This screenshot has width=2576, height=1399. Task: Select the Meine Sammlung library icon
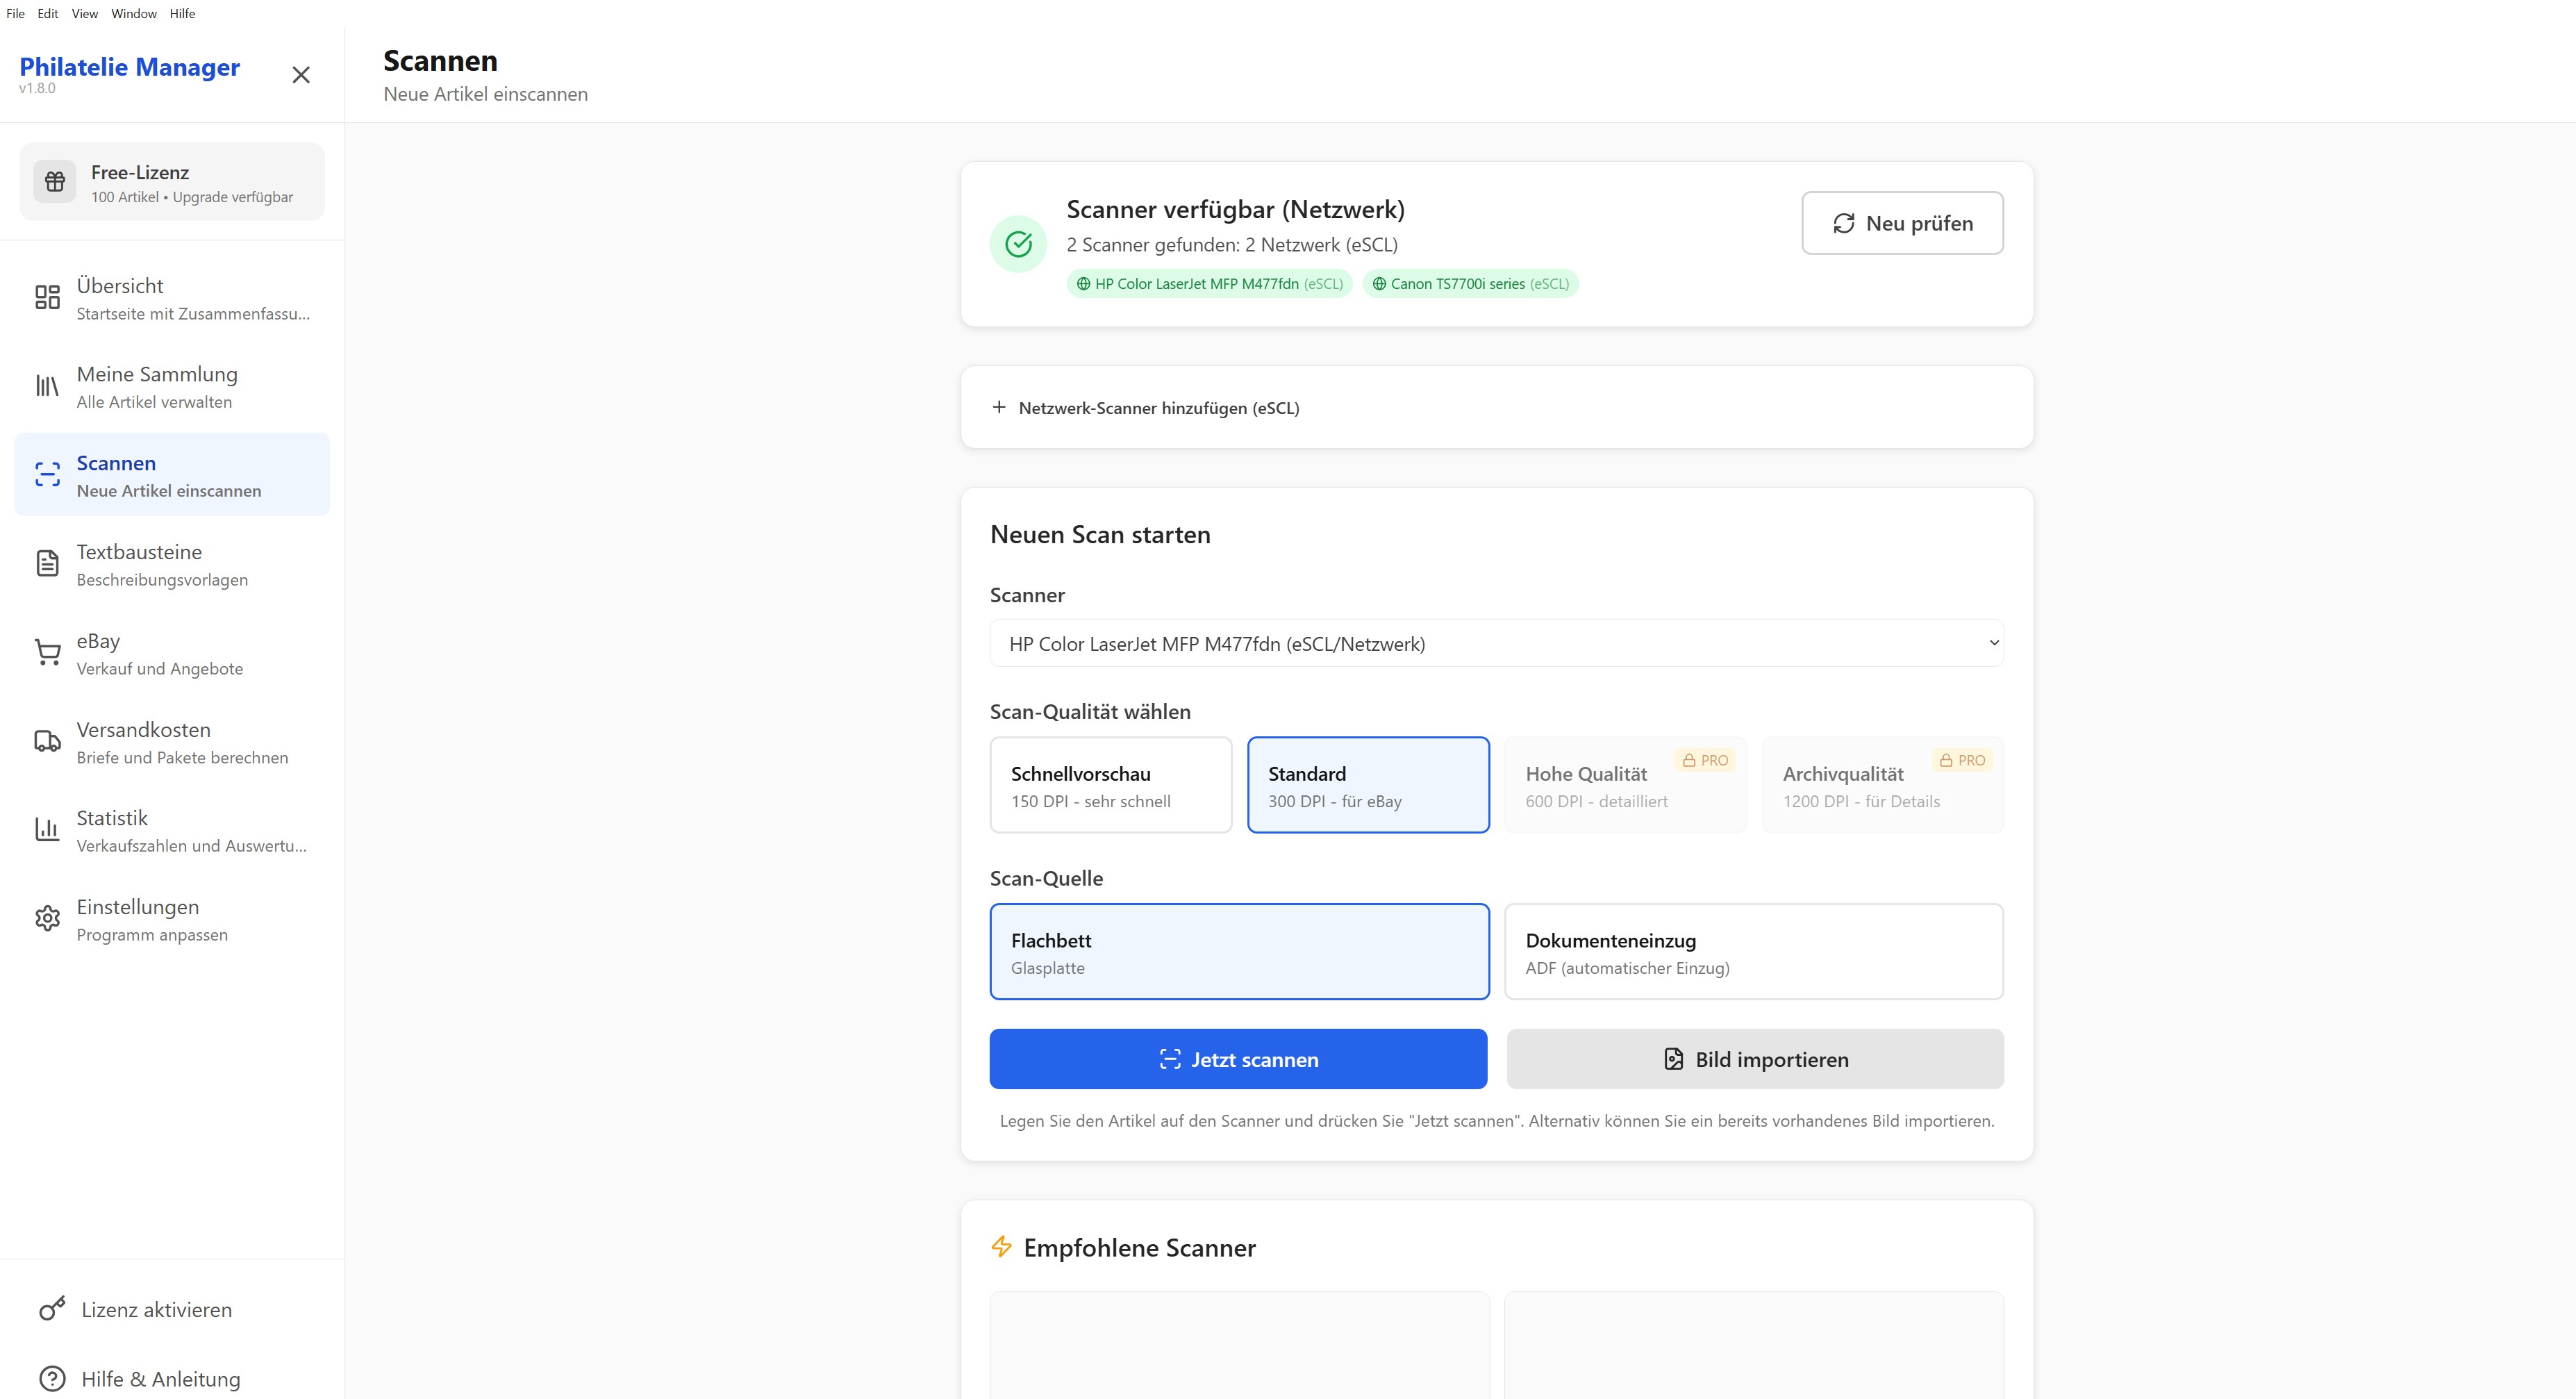(x=47, y=386)
